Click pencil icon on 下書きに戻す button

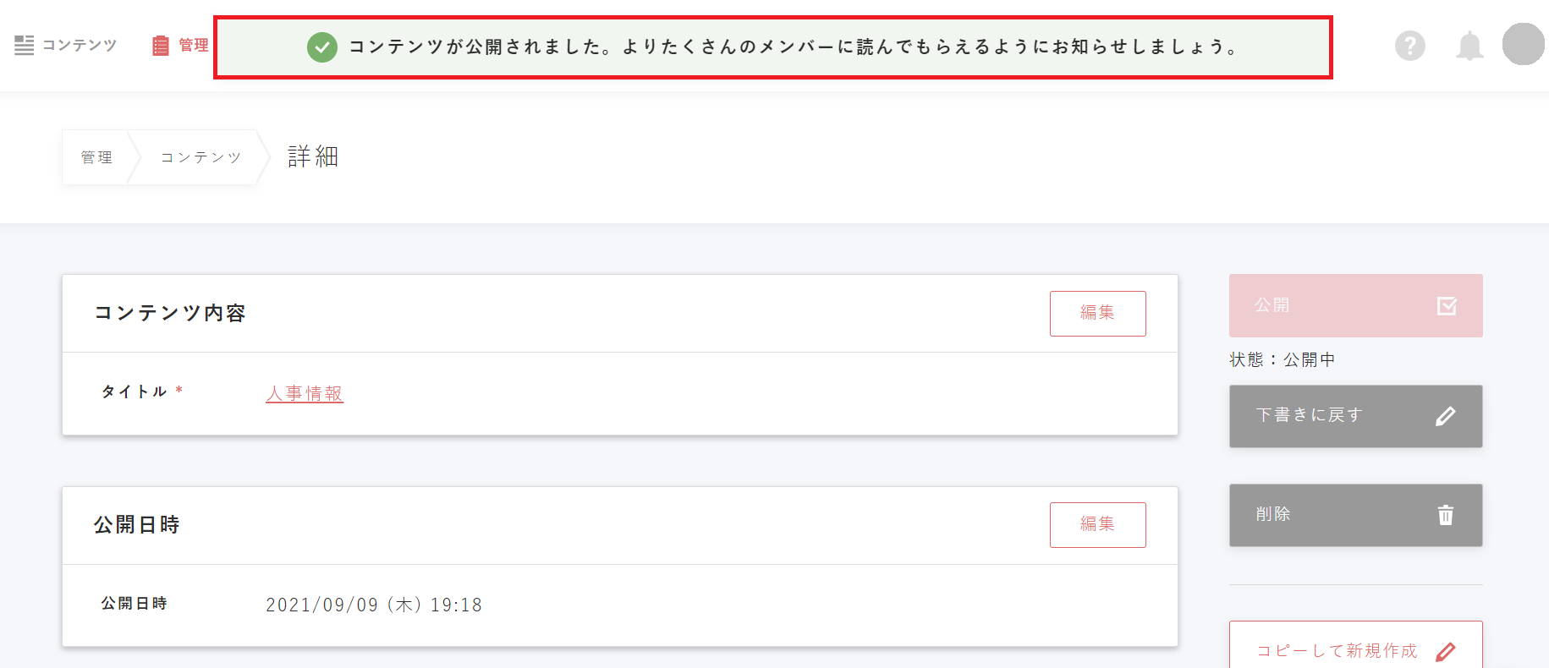coord(1446,416)
